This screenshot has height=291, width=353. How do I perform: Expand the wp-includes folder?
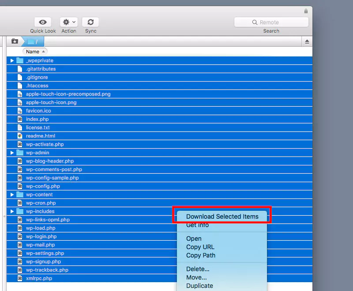point(12,211)
